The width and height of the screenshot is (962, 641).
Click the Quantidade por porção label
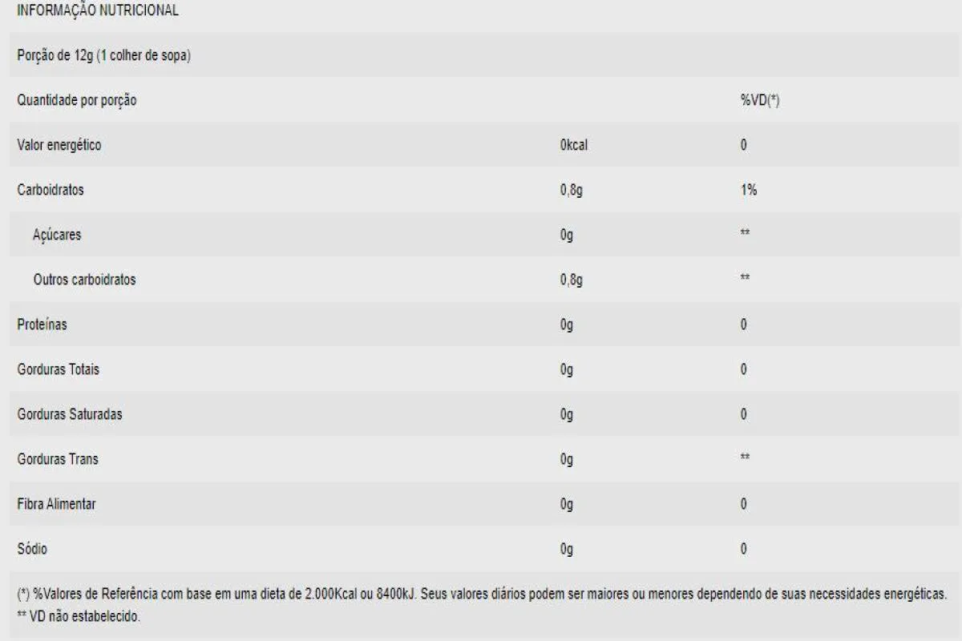[77, 100]
